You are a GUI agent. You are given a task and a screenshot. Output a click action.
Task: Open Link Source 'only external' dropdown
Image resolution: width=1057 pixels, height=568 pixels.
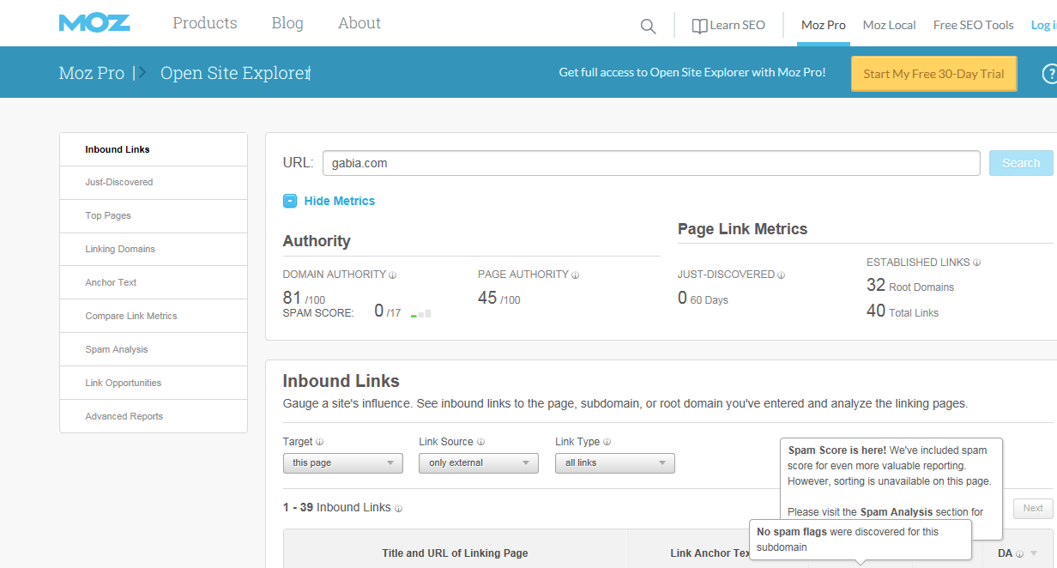tap(478, 463)
